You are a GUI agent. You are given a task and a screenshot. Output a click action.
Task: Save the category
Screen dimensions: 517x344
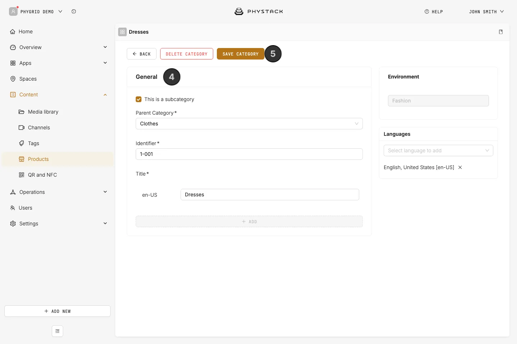[241, 54]
